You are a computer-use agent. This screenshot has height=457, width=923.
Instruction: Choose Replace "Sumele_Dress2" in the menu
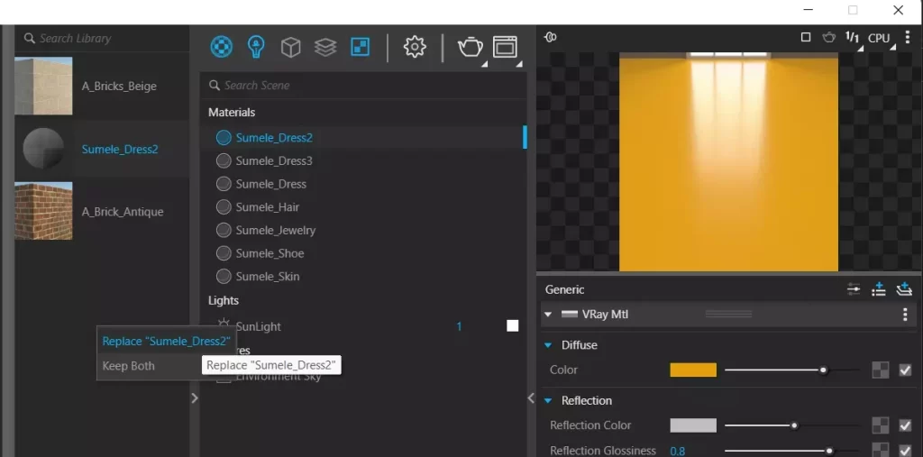[166, 341]
